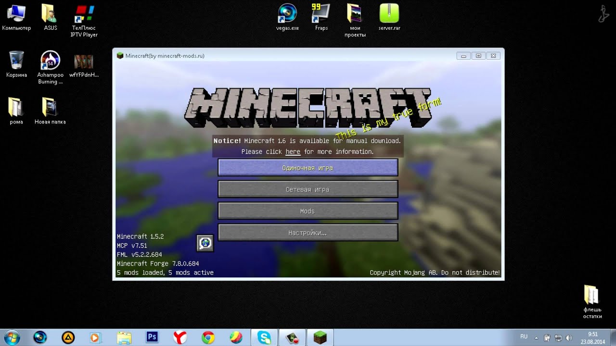The width and height of the screenshot is (616, 346).
Task: Open the Mods list button
Action: click(x=308, y=211)
